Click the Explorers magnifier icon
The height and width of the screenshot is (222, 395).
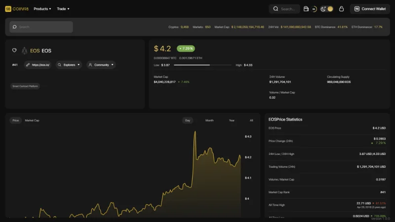coord(59,65)
